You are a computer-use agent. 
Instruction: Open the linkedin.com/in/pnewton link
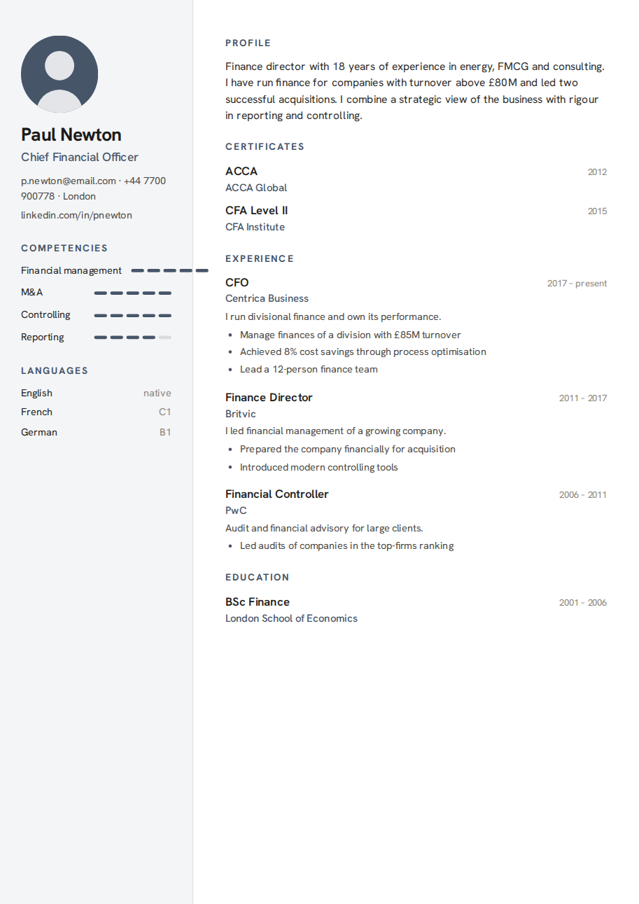pos(76,215)
